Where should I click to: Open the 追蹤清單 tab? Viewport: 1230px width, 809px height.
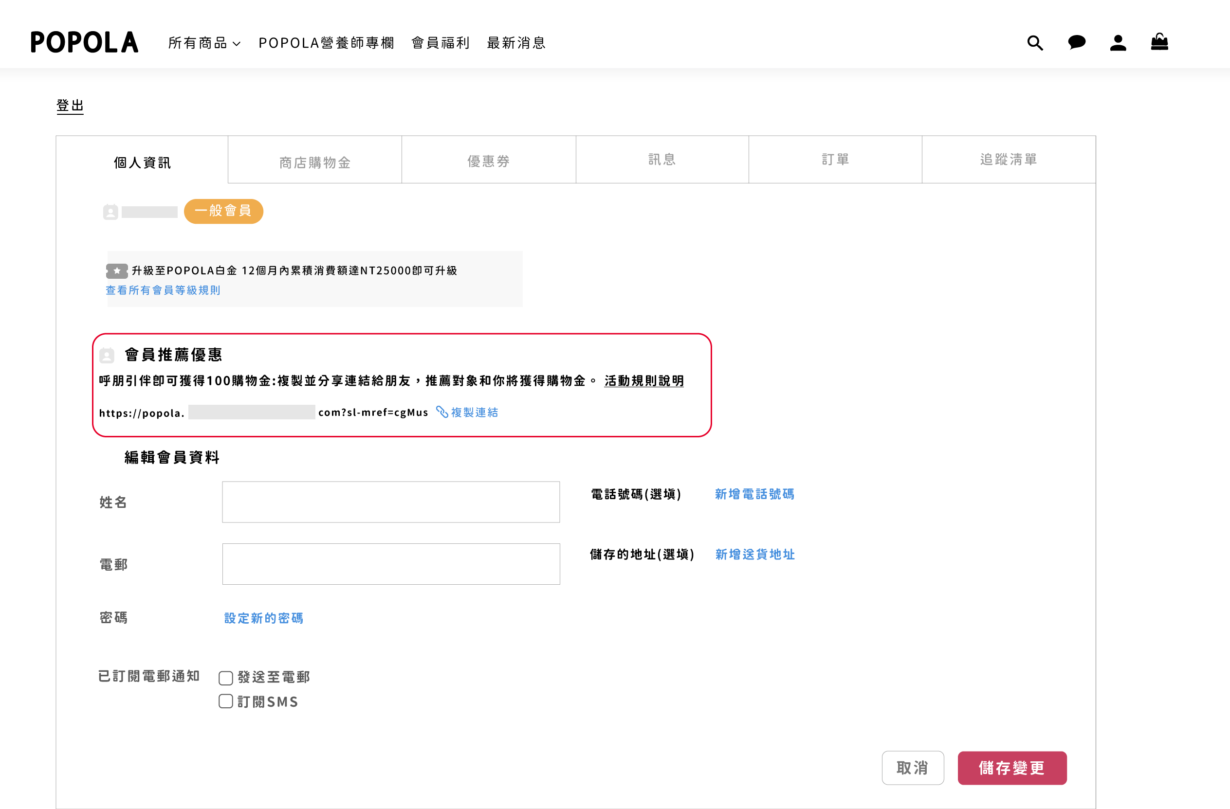pos(1009,159)
